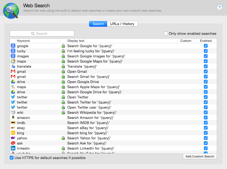Viewport: 227px width, 169px height.
Task: Click the Google Drive icon beside 'drive'
Action: 13,82
